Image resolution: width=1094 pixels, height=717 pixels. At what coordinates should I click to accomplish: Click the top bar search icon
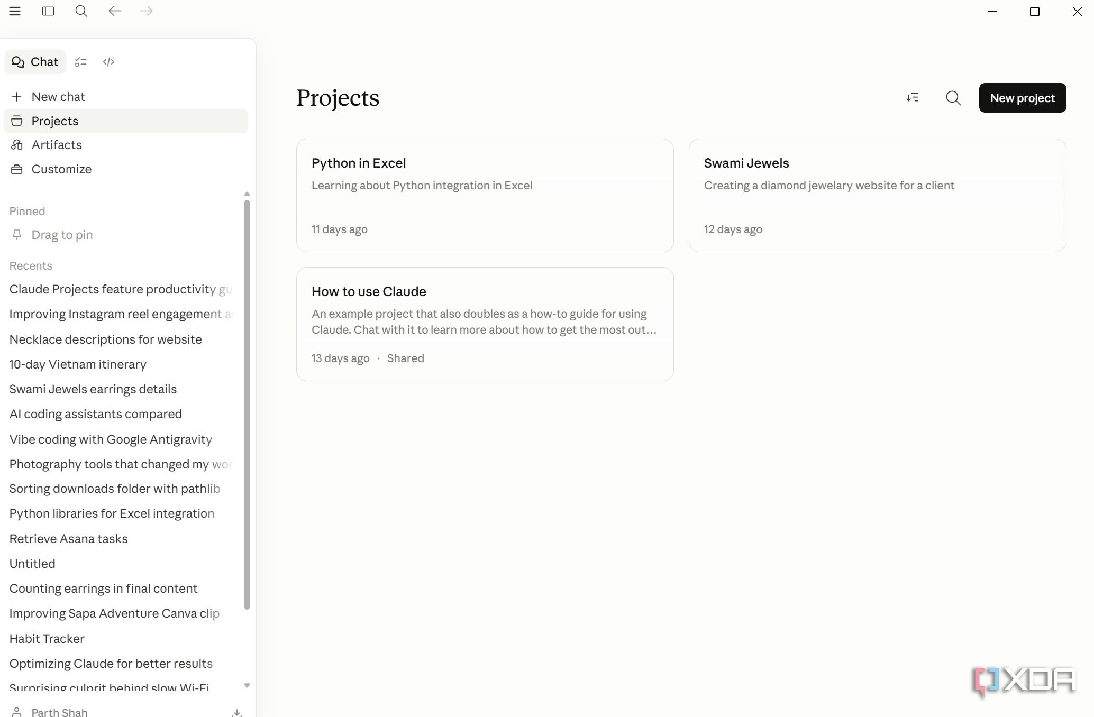[x=81, y=11]
